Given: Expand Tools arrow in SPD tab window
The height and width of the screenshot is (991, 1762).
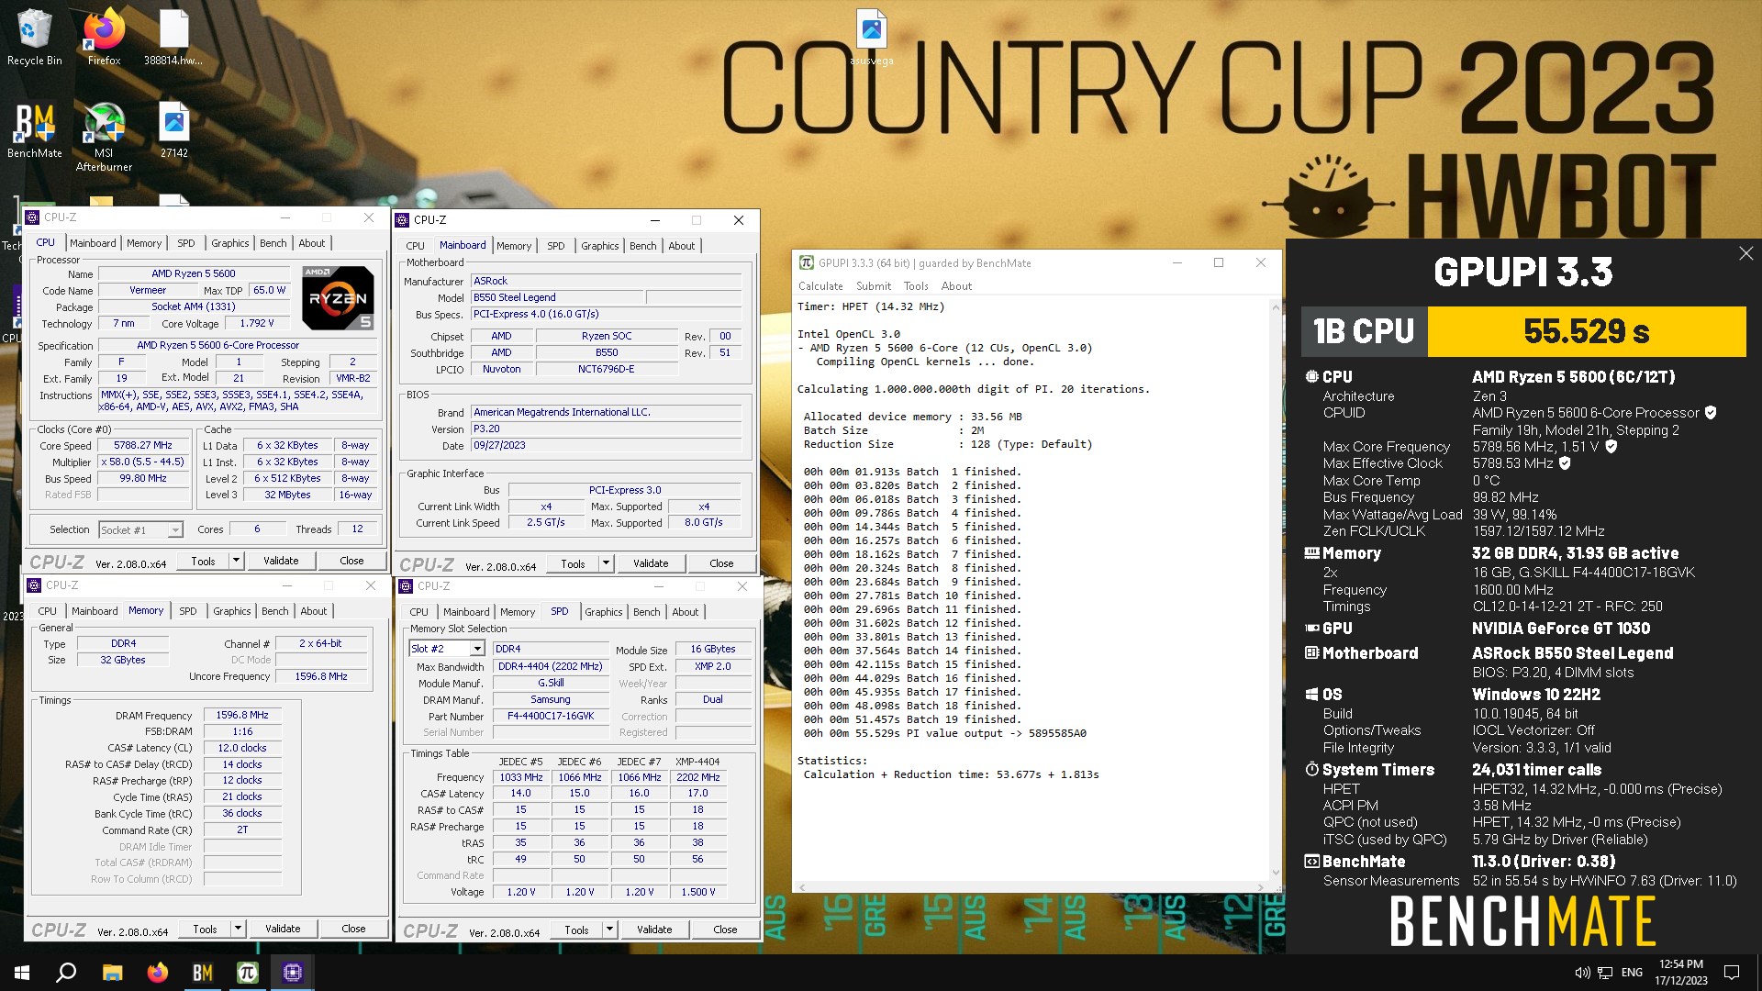Looking at the screenshot, I should [x=609, y=930].
